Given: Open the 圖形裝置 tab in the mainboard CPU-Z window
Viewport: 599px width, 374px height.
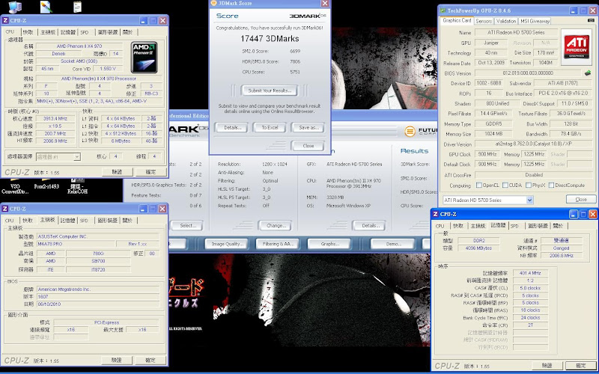Looking at the screenshot, I should click(107, 221).
